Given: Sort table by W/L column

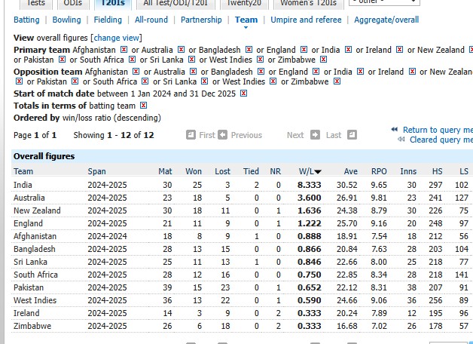Looking at the screenshot, I should tap(310, 171).
